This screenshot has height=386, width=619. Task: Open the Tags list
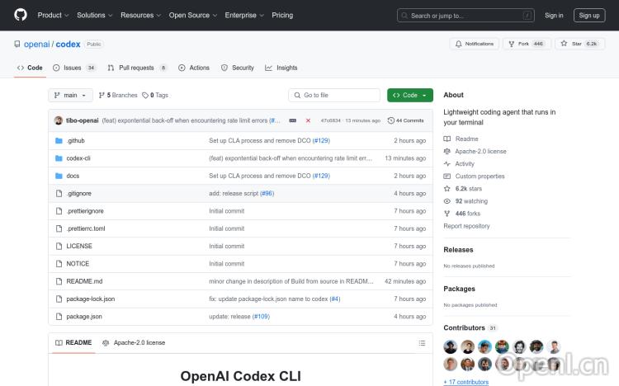pos(155,95)
